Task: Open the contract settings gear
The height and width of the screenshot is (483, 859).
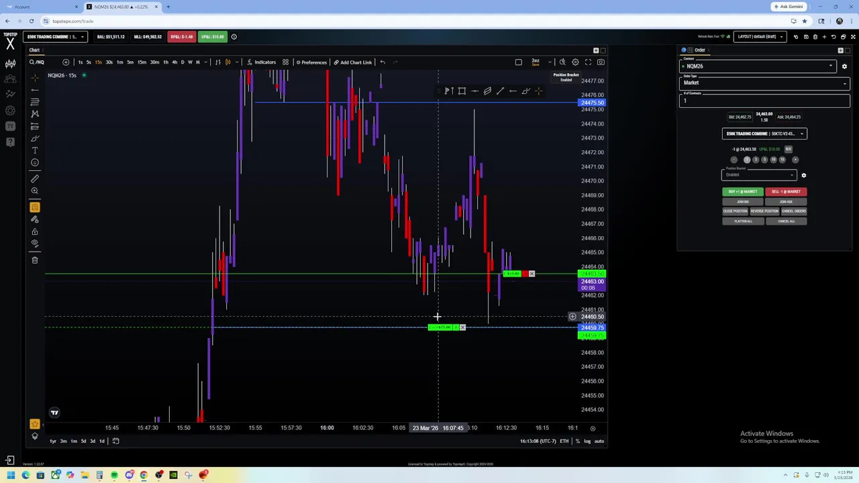Action: (844, 66)
